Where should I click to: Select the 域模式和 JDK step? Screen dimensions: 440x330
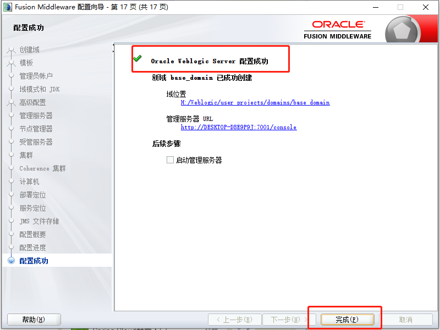click(40, 89)
